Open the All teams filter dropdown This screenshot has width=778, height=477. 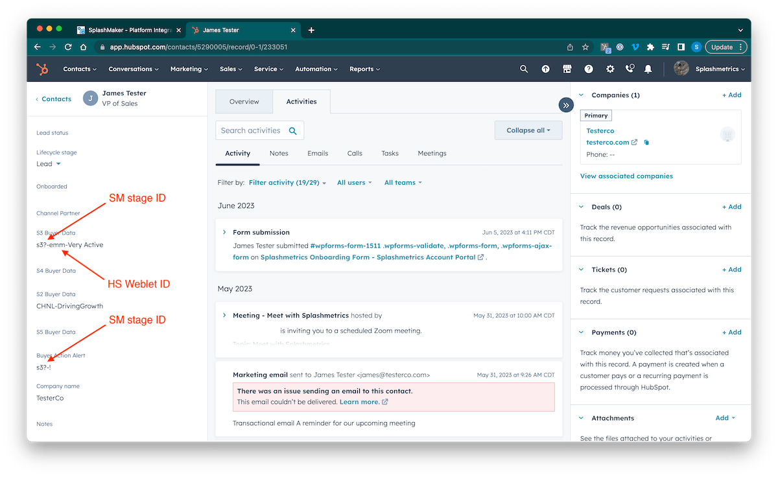(x=403, y=183)
